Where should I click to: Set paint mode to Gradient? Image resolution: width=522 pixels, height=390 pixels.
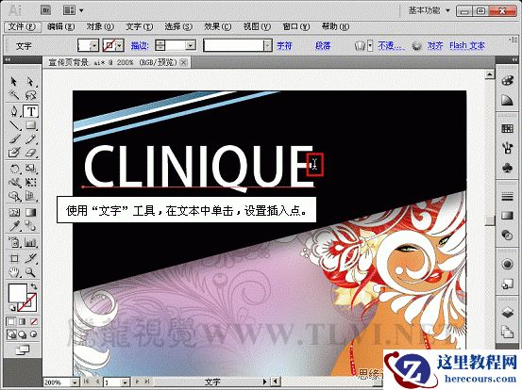[x=23, y=321]
